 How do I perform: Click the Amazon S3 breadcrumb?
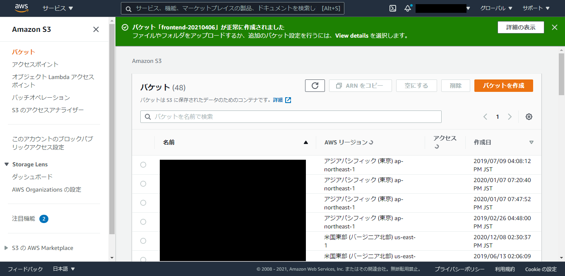pyautogui.click(x=147, y=61)
